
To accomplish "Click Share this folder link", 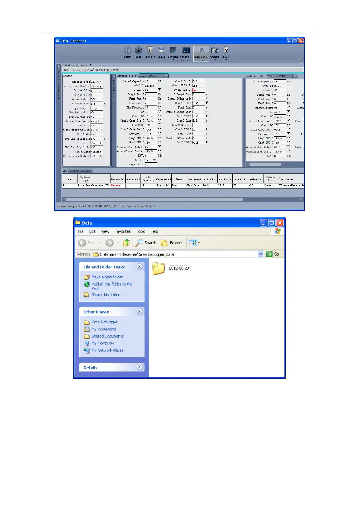I will [x=105, y=295].
